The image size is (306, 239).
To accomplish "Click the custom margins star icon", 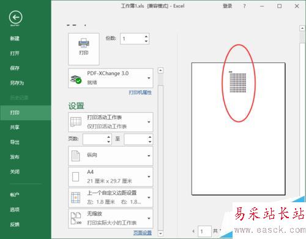I will click(75, 197).
